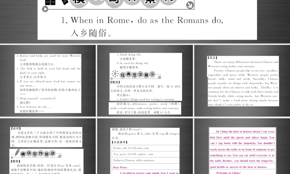The image size is (290, 174).
Task: Click the small arrow icon after 经典范文展示
Action: [159, 77]
